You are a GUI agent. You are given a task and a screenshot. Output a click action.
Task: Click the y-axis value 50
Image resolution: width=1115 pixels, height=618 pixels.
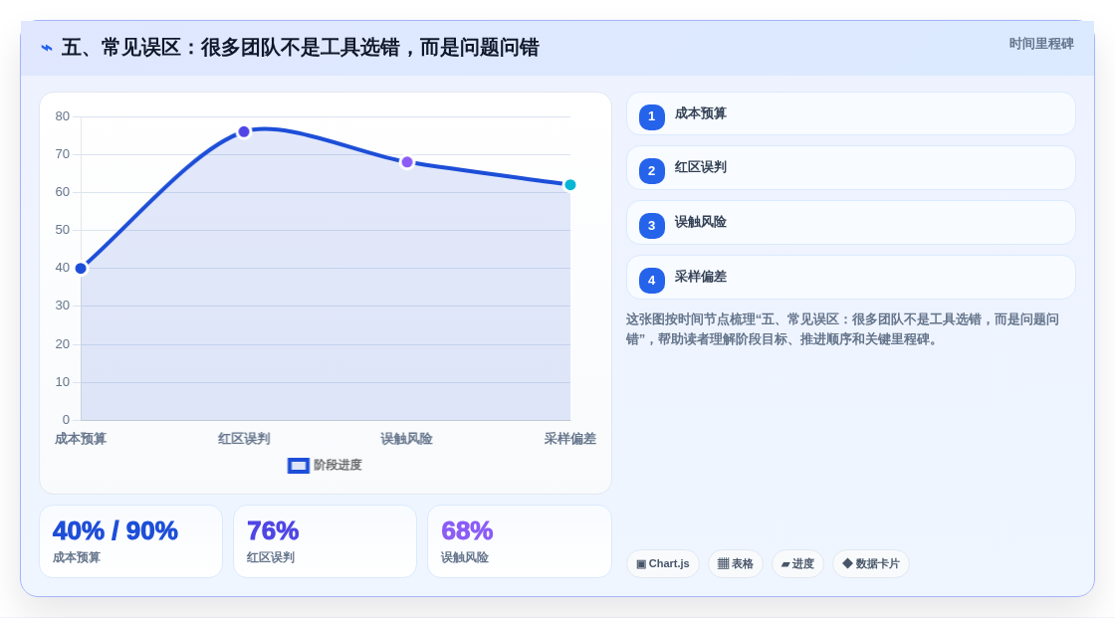tap(63, 230)
